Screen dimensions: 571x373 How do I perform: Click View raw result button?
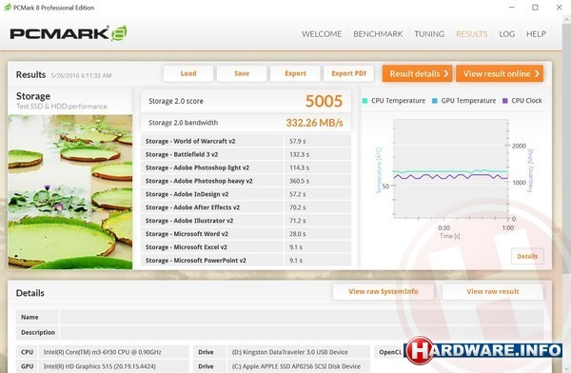tap(493, 291)
